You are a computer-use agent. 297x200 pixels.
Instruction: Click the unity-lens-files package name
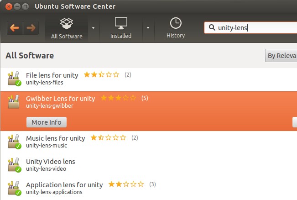[x=45, y=83]
